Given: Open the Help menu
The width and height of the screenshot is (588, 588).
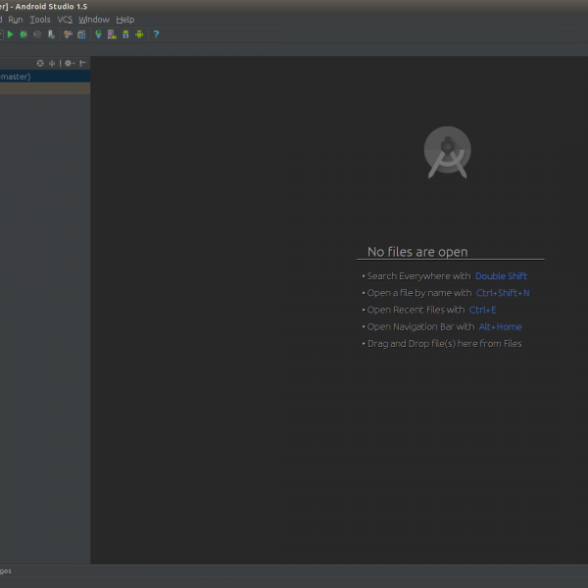Looking at the screenshot, I should point(125,20).
